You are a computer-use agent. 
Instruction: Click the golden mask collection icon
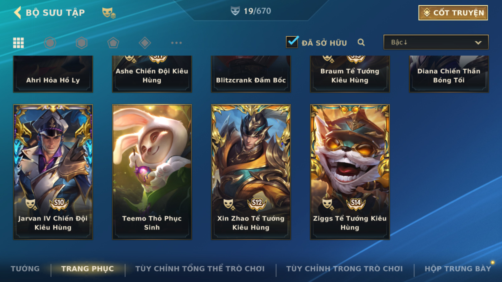click(109, 13)
